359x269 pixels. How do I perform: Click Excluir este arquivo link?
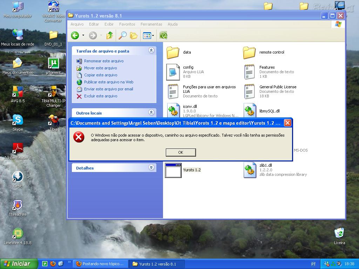[101, 96]
